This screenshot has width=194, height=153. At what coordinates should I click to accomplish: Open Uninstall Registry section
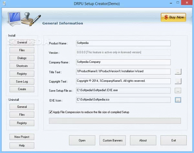tap(22, 123)
